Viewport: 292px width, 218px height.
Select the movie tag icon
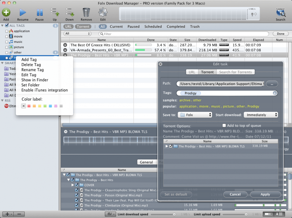[11, 37]
